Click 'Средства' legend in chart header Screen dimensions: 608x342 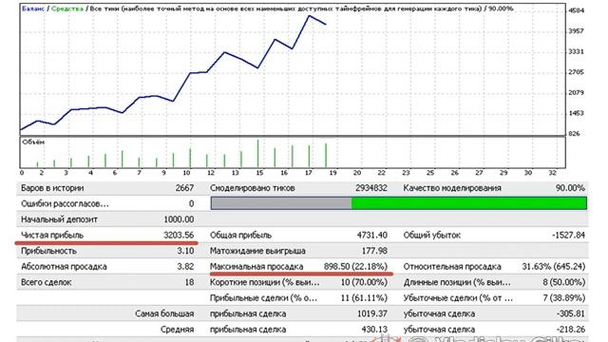coord(67,9)
